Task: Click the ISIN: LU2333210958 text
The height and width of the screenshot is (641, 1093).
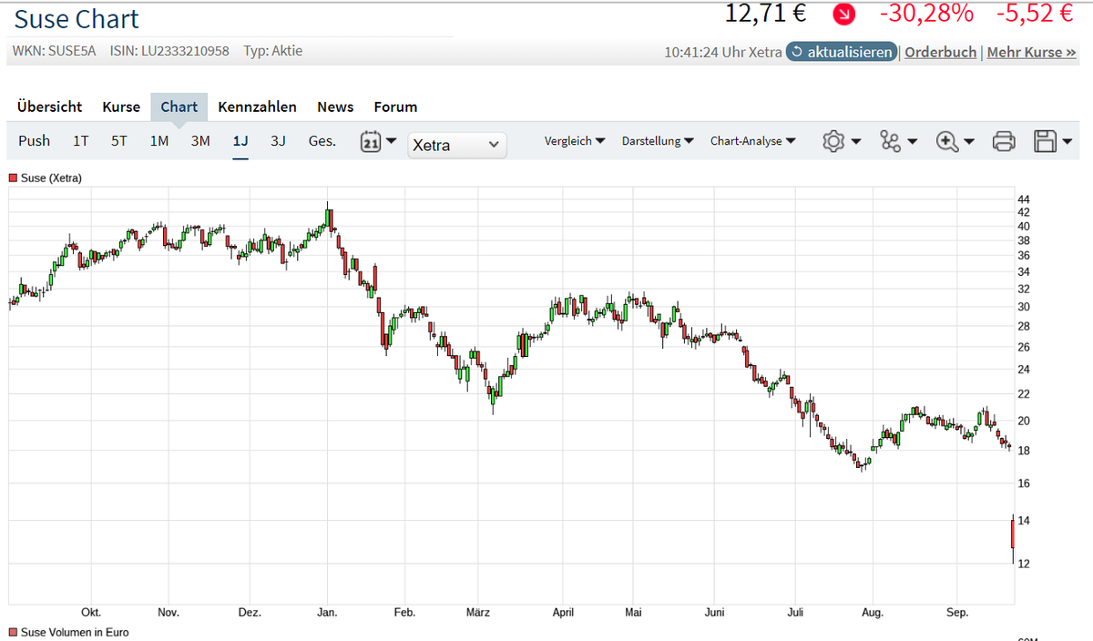Action: tap(169, 51)
